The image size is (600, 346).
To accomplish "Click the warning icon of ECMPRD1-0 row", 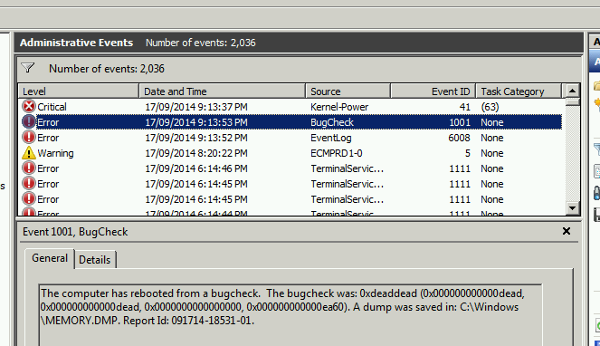I will point(29,153).
